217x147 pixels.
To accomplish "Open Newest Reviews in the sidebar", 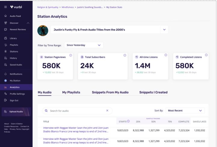I will point(18,29).
